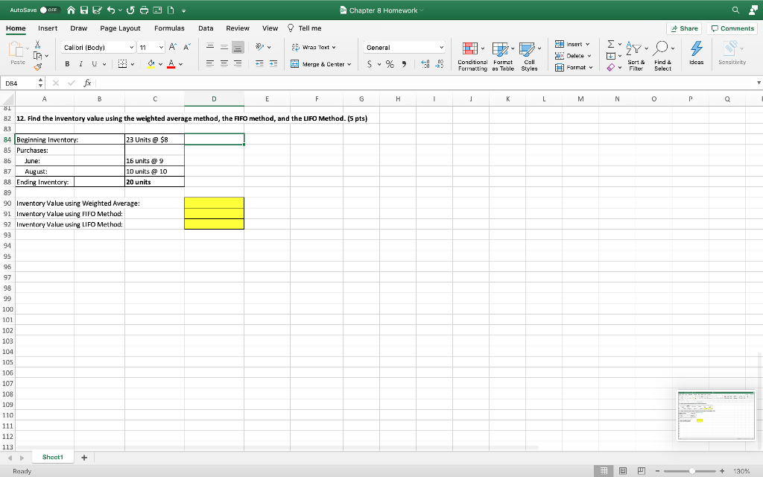Open the Data ribbon tab
The image size is (763, 477).
click(x=206, y=28)
